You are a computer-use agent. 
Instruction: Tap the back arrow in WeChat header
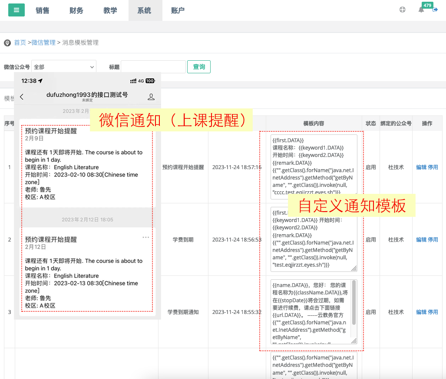22,97
